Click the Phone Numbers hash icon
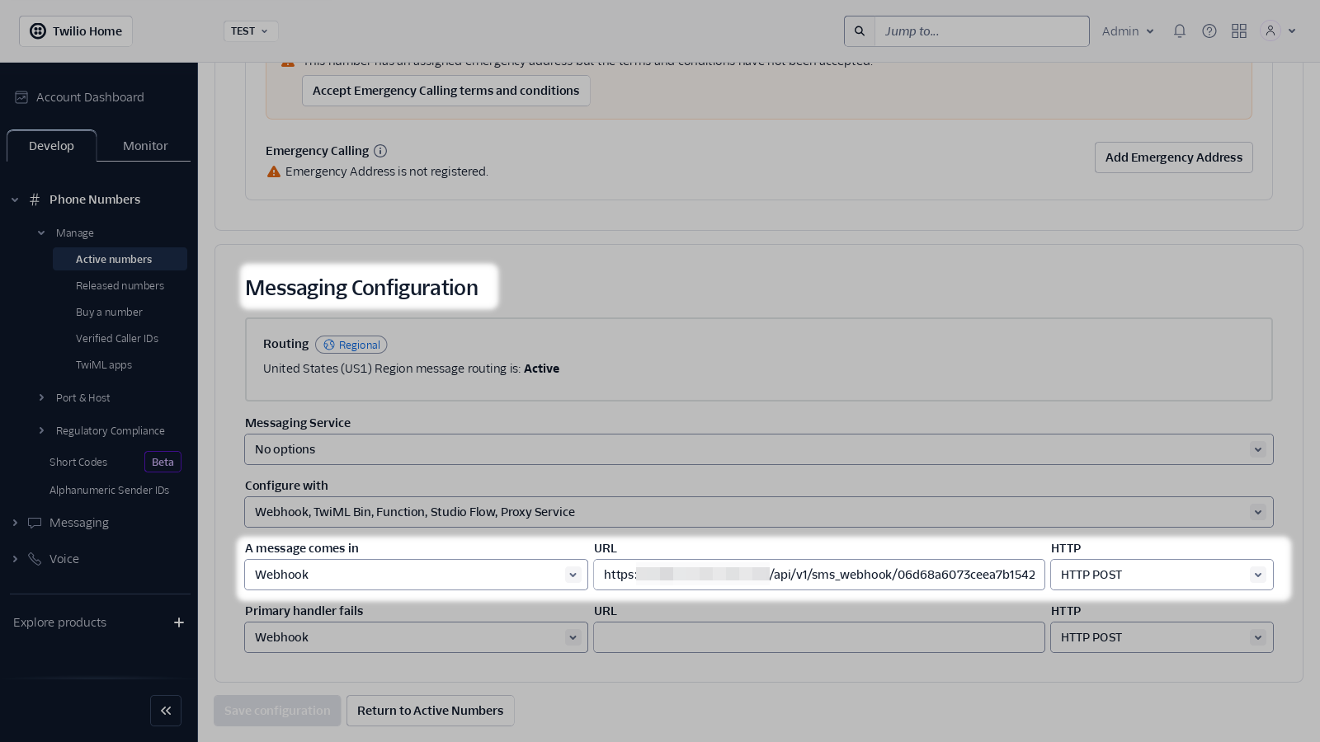 tap(35, 200)
